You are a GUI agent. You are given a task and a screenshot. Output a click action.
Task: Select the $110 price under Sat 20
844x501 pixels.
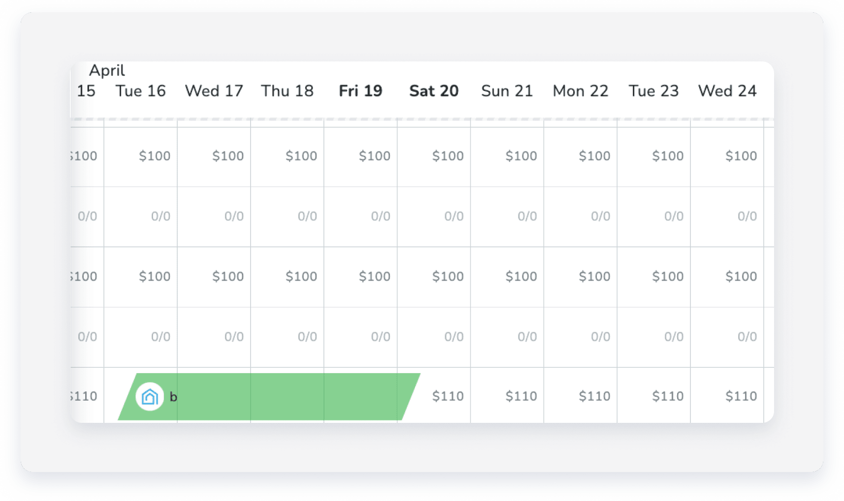pos(448,396)
